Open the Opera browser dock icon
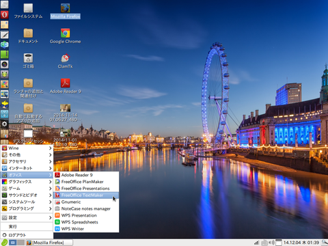The image size is (328, 246). coord(4,14)
